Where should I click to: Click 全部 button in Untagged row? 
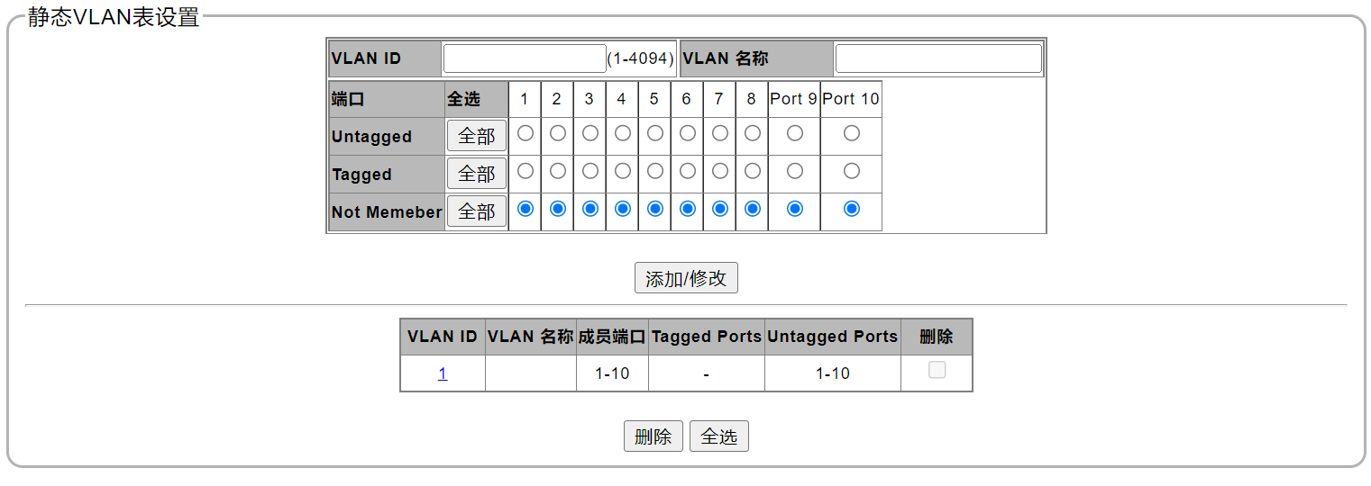pos(477,137)
